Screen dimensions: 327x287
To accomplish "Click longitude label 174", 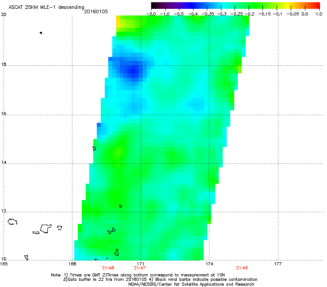I will [x=209, y=264].
